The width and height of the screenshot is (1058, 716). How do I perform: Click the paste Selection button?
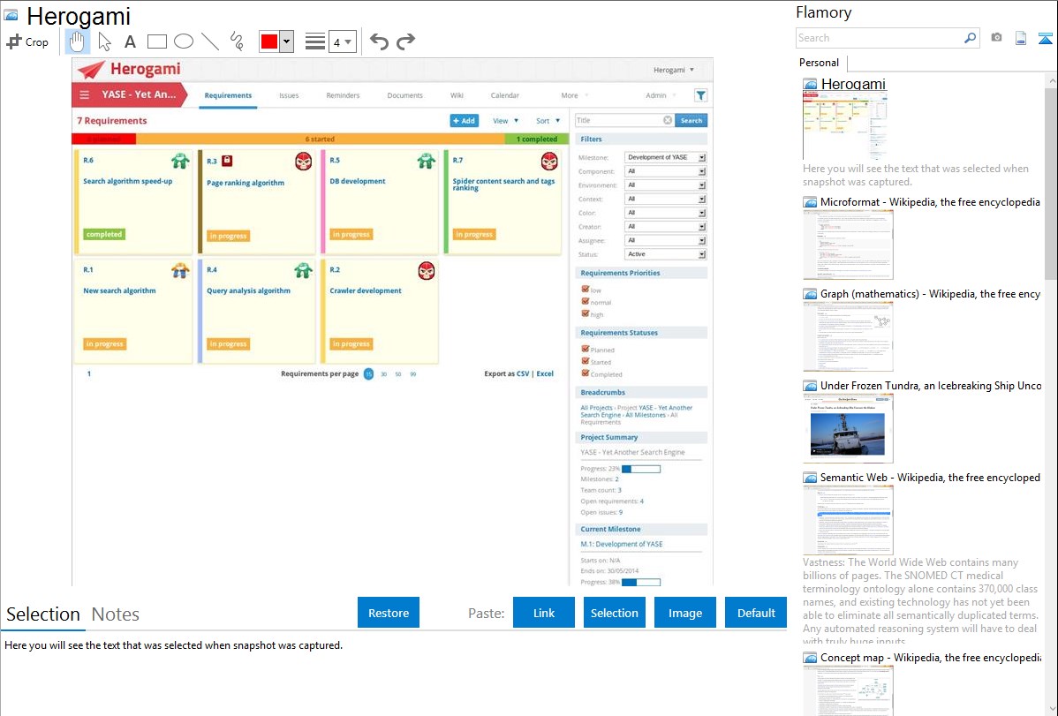(615, 613)
